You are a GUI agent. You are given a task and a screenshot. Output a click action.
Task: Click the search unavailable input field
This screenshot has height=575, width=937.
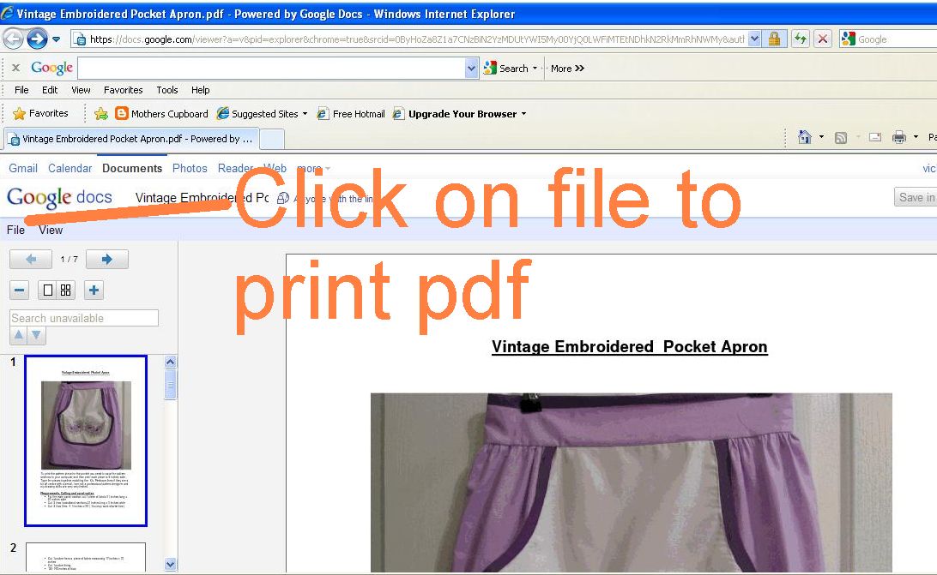(82, 317)
